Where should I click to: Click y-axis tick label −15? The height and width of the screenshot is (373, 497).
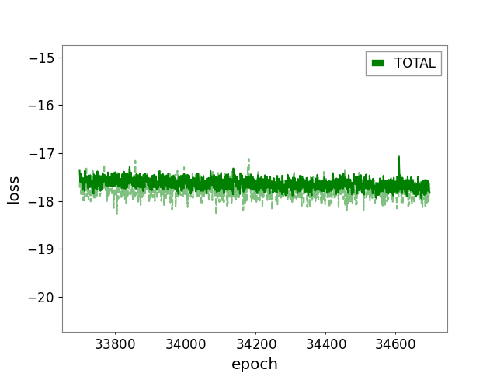(x=41, y=58)
